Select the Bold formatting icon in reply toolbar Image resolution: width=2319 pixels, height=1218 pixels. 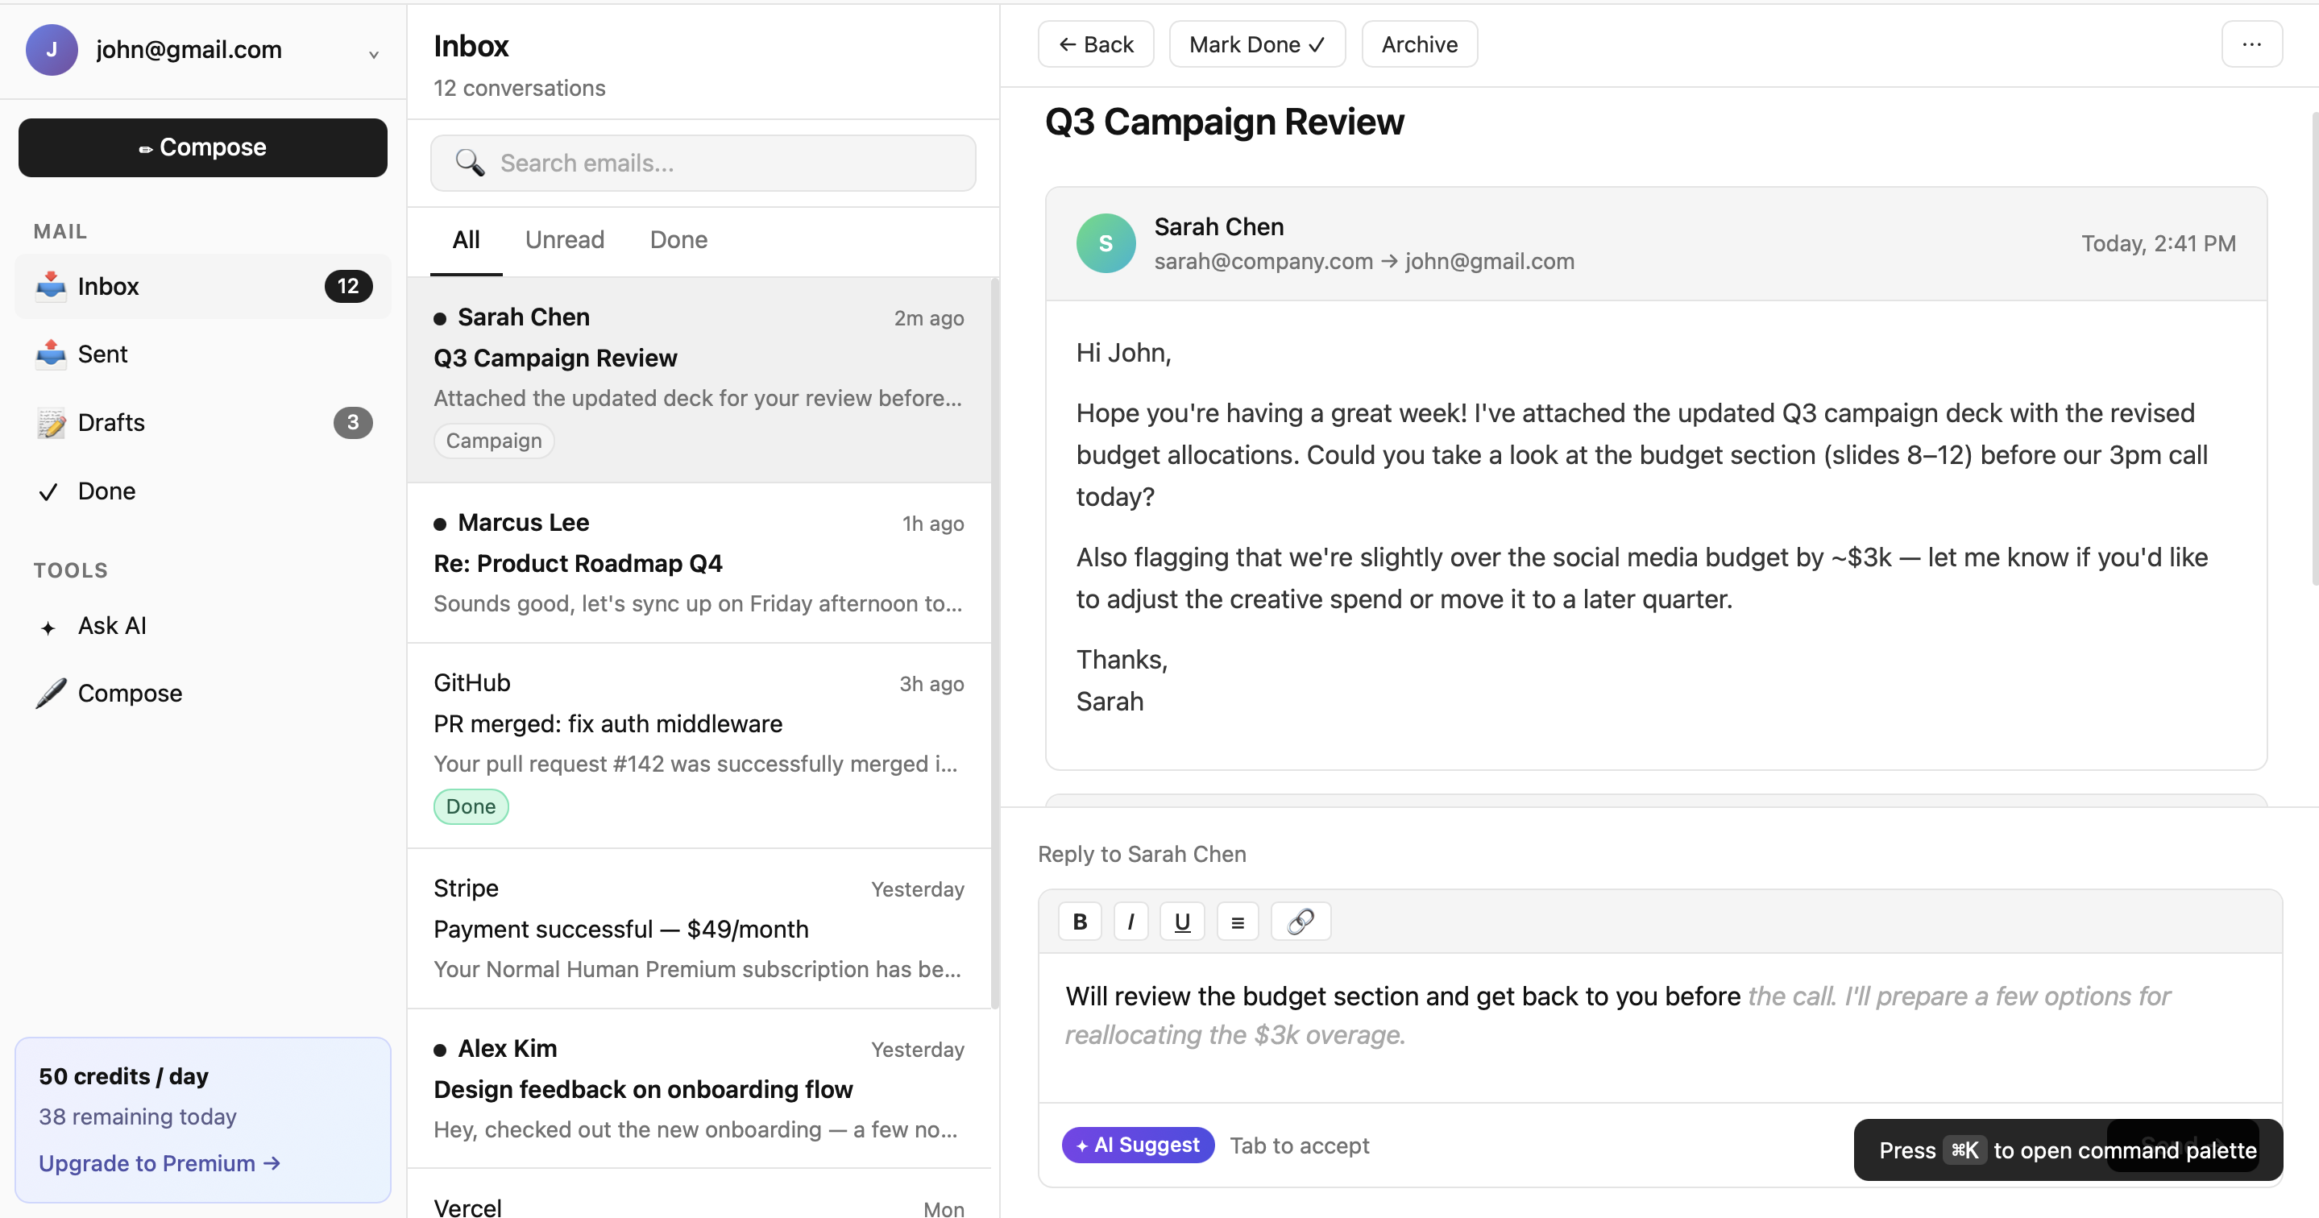(x=1080, y=921)
